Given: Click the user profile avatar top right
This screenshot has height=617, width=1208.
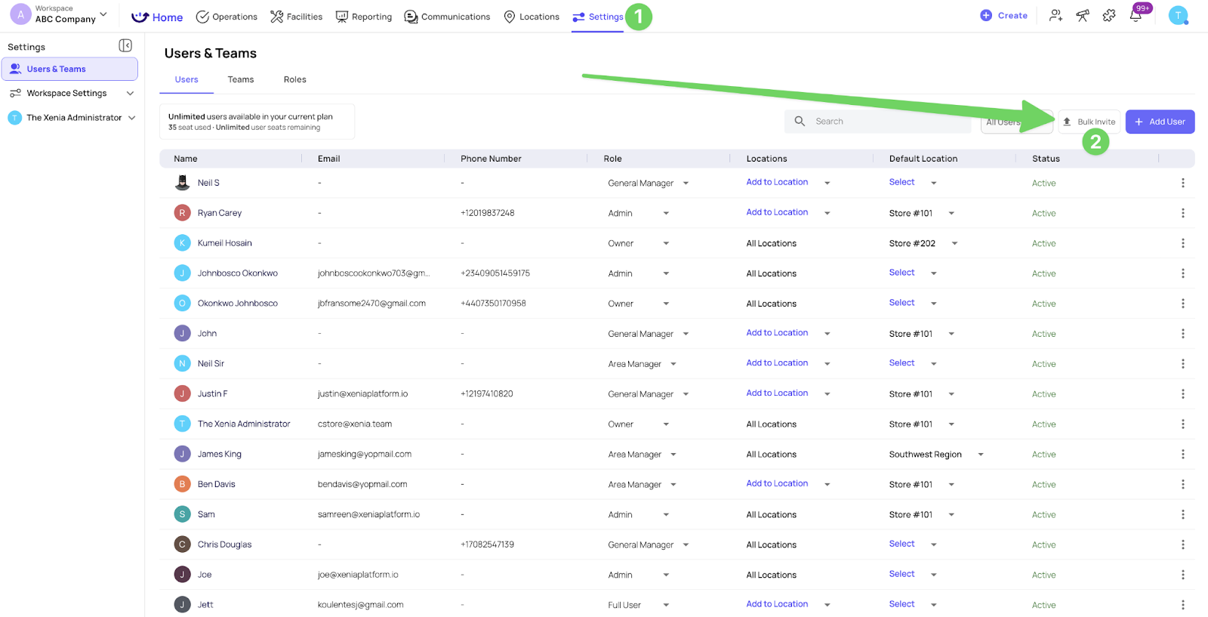Looking at the screenshot, I should pos(1178,16).
